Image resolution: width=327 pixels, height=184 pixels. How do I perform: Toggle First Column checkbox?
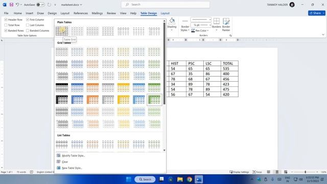[28, 19]
